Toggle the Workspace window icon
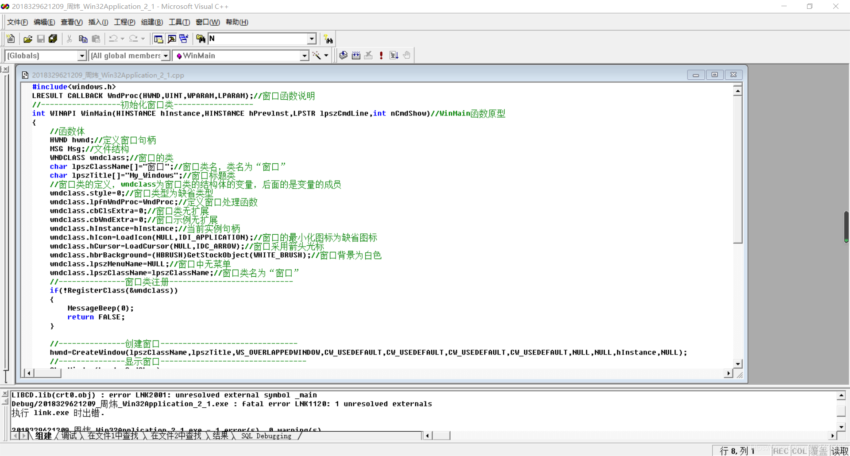 158,39
